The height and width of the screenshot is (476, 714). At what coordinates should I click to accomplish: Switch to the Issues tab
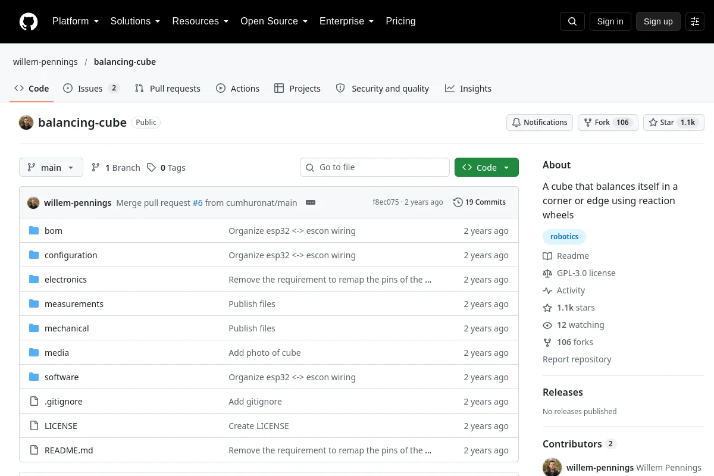pyautogui.click(x=91, y=89)
